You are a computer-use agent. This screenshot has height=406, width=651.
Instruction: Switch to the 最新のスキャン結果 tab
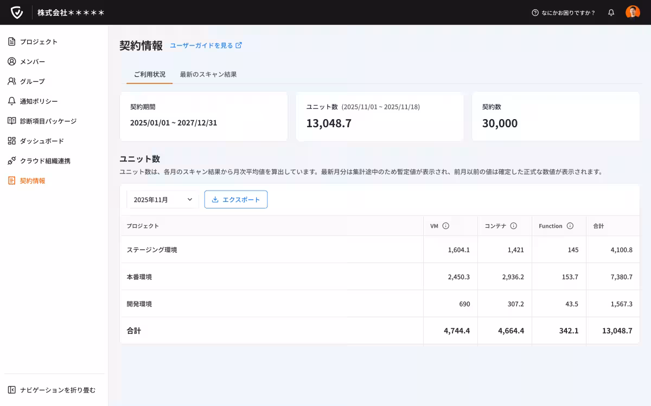208,75
